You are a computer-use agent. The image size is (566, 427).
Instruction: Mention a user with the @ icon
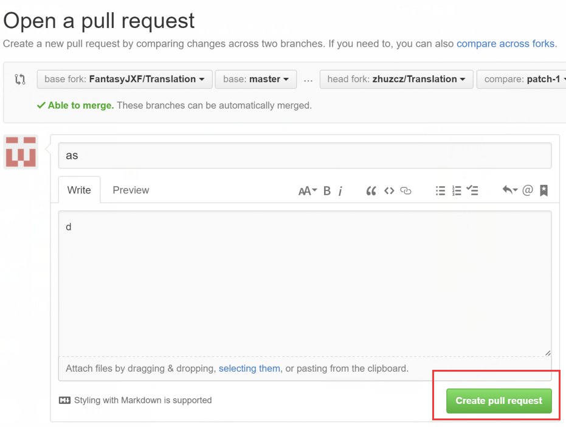(x=528, y=191)
